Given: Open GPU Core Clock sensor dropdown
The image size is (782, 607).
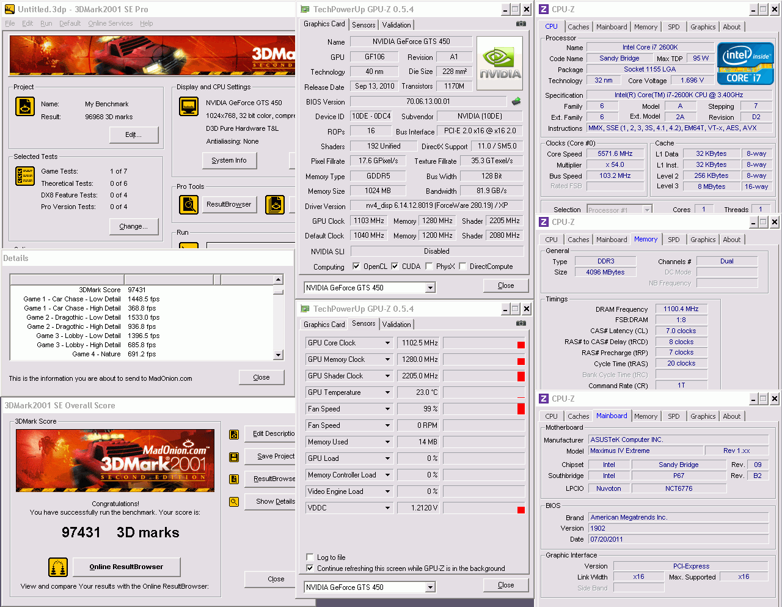Looking at the screenshot, I should (387, 343).
